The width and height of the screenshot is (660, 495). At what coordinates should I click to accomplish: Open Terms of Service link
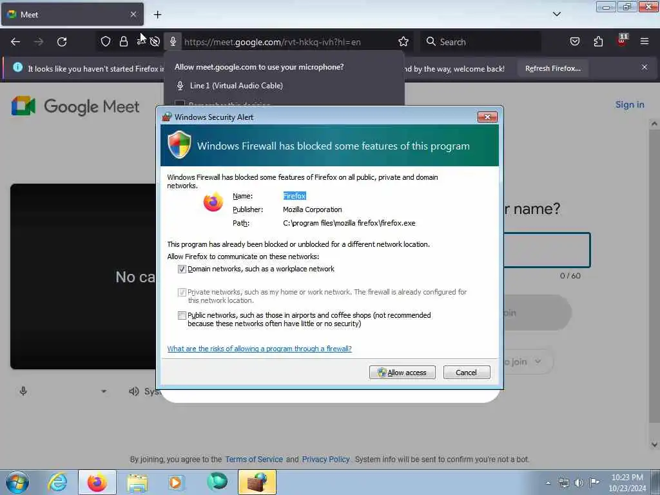point(254,459)
